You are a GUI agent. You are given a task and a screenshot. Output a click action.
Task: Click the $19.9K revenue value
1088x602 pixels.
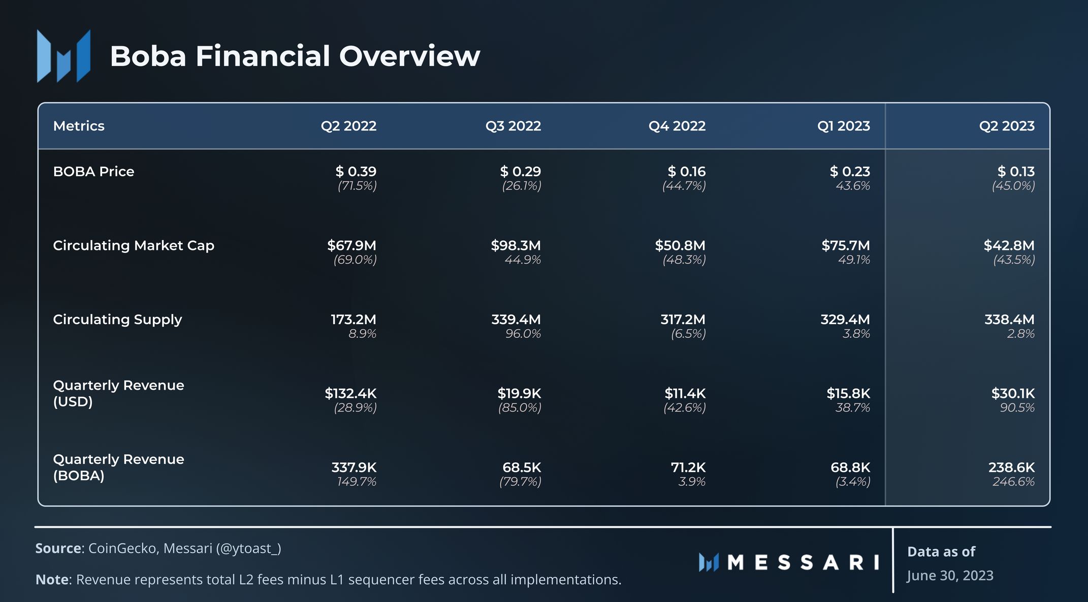point(520,394)
